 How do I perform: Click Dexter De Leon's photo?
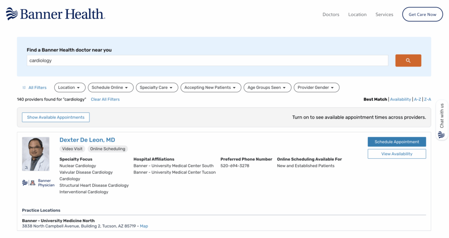point(36,154)
